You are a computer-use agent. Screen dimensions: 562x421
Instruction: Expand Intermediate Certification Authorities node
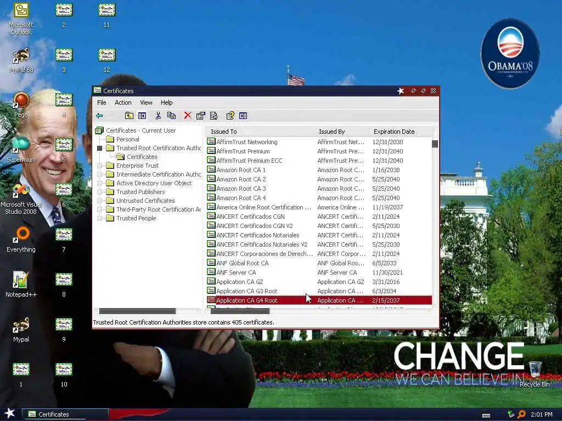click(100, 174)
